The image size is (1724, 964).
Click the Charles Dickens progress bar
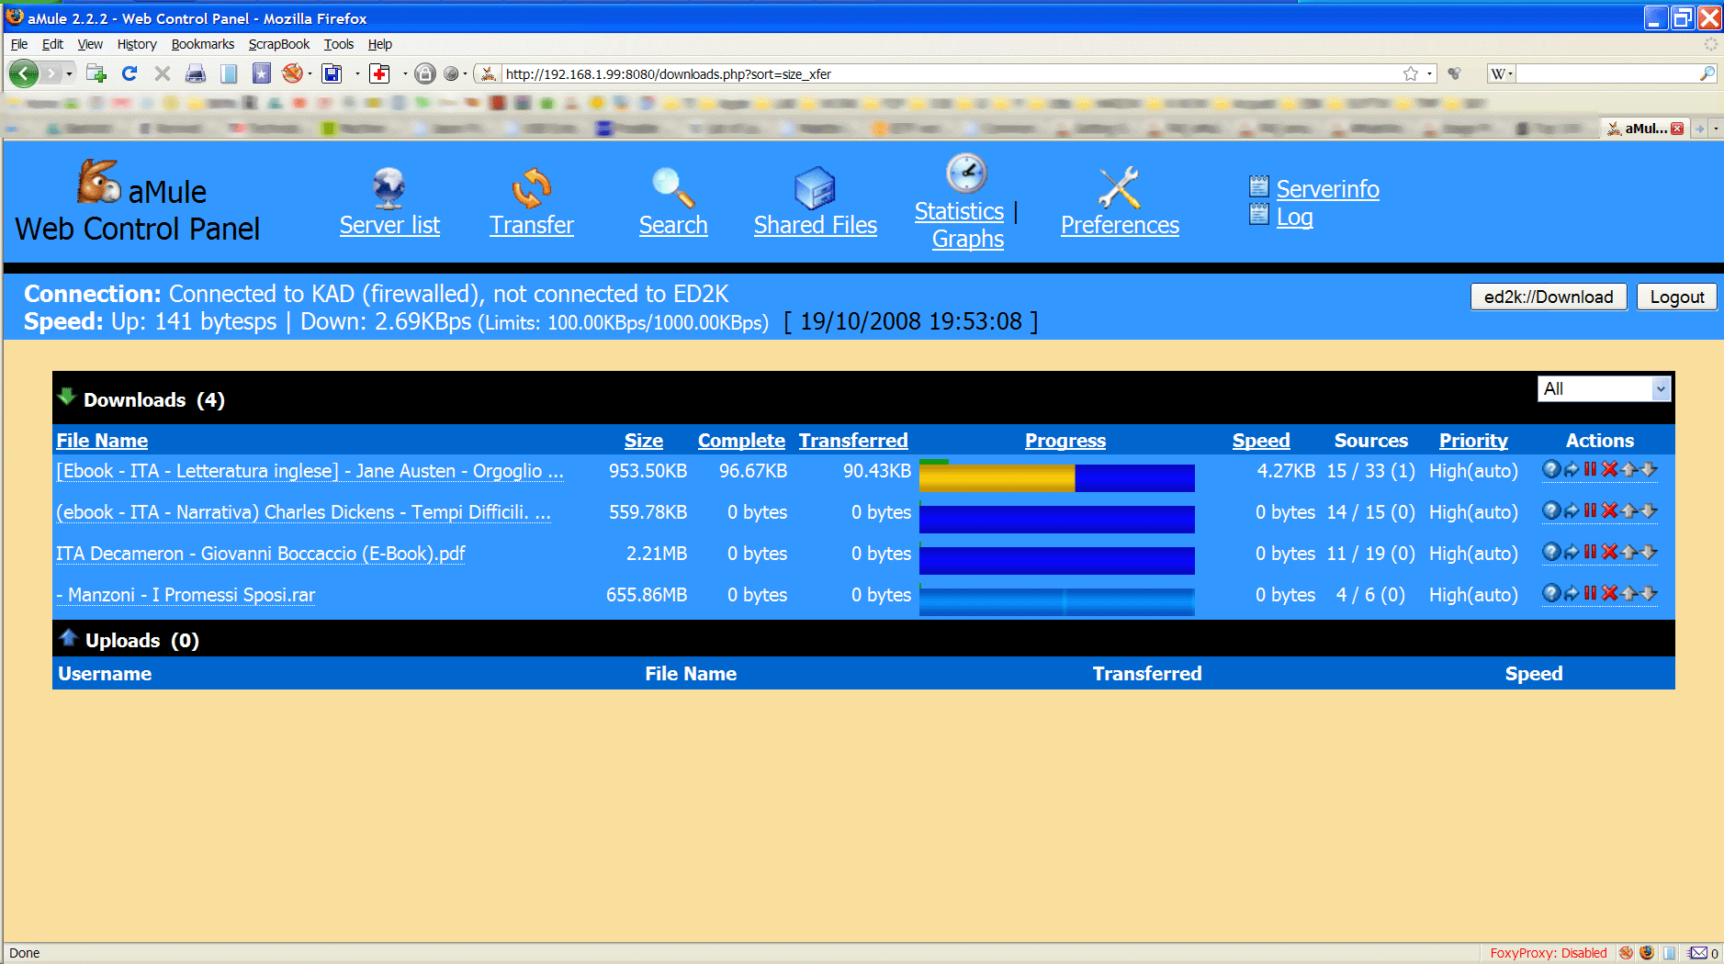pos(1056,517)
